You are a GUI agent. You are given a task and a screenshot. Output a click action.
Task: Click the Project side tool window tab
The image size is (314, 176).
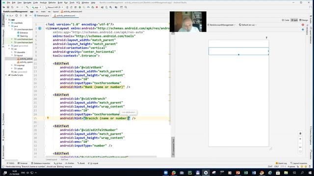coord(3,20)
